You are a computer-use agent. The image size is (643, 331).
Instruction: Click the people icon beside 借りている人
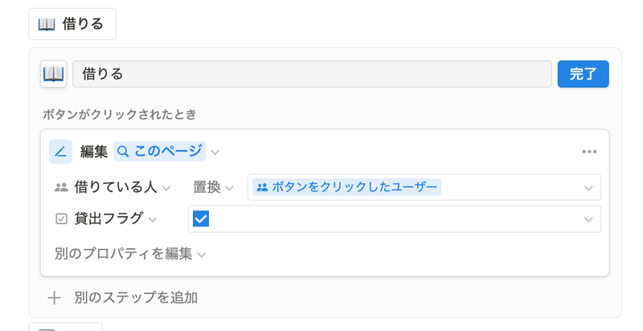[62, 188]
